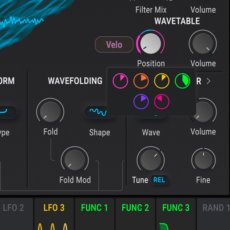Toggle the Velo position modulation button
The height and width of the screenshot is (230, 230).
click(x=114, y=44)
